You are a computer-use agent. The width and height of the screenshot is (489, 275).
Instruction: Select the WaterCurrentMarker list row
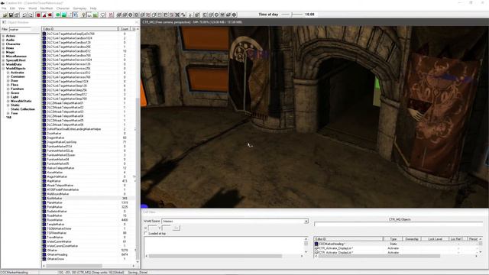point(89,241)
